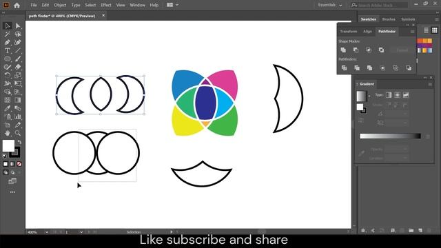Select the Hand tool

8,133
